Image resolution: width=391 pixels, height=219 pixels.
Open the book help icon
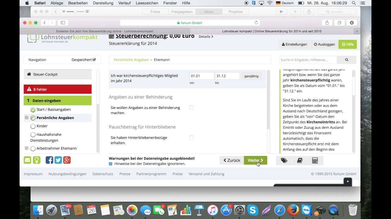click(300, 161)
